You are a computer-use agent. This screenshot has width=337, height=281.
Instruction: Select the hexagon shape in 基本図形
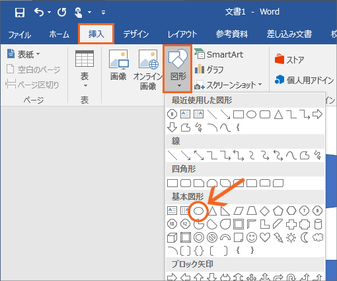pos(291,211)
